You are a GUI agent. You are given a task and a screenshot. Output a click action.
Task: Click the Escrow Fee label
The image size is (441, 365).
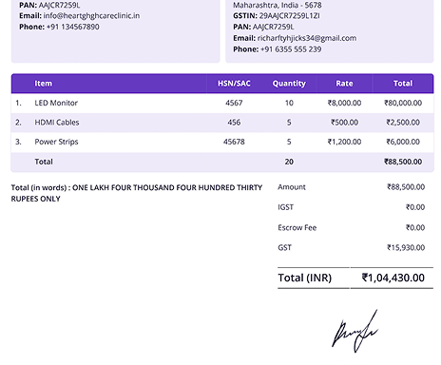(297, 228)
